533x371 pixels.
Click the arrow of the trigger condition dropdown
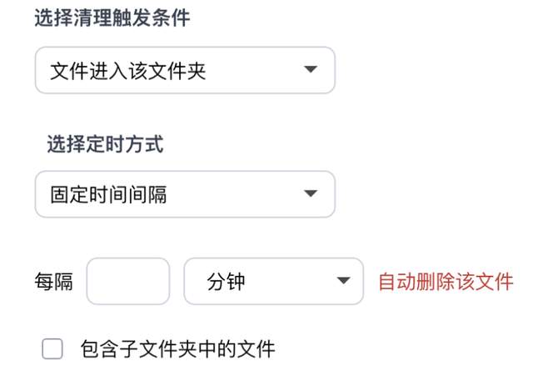[310, 70]
